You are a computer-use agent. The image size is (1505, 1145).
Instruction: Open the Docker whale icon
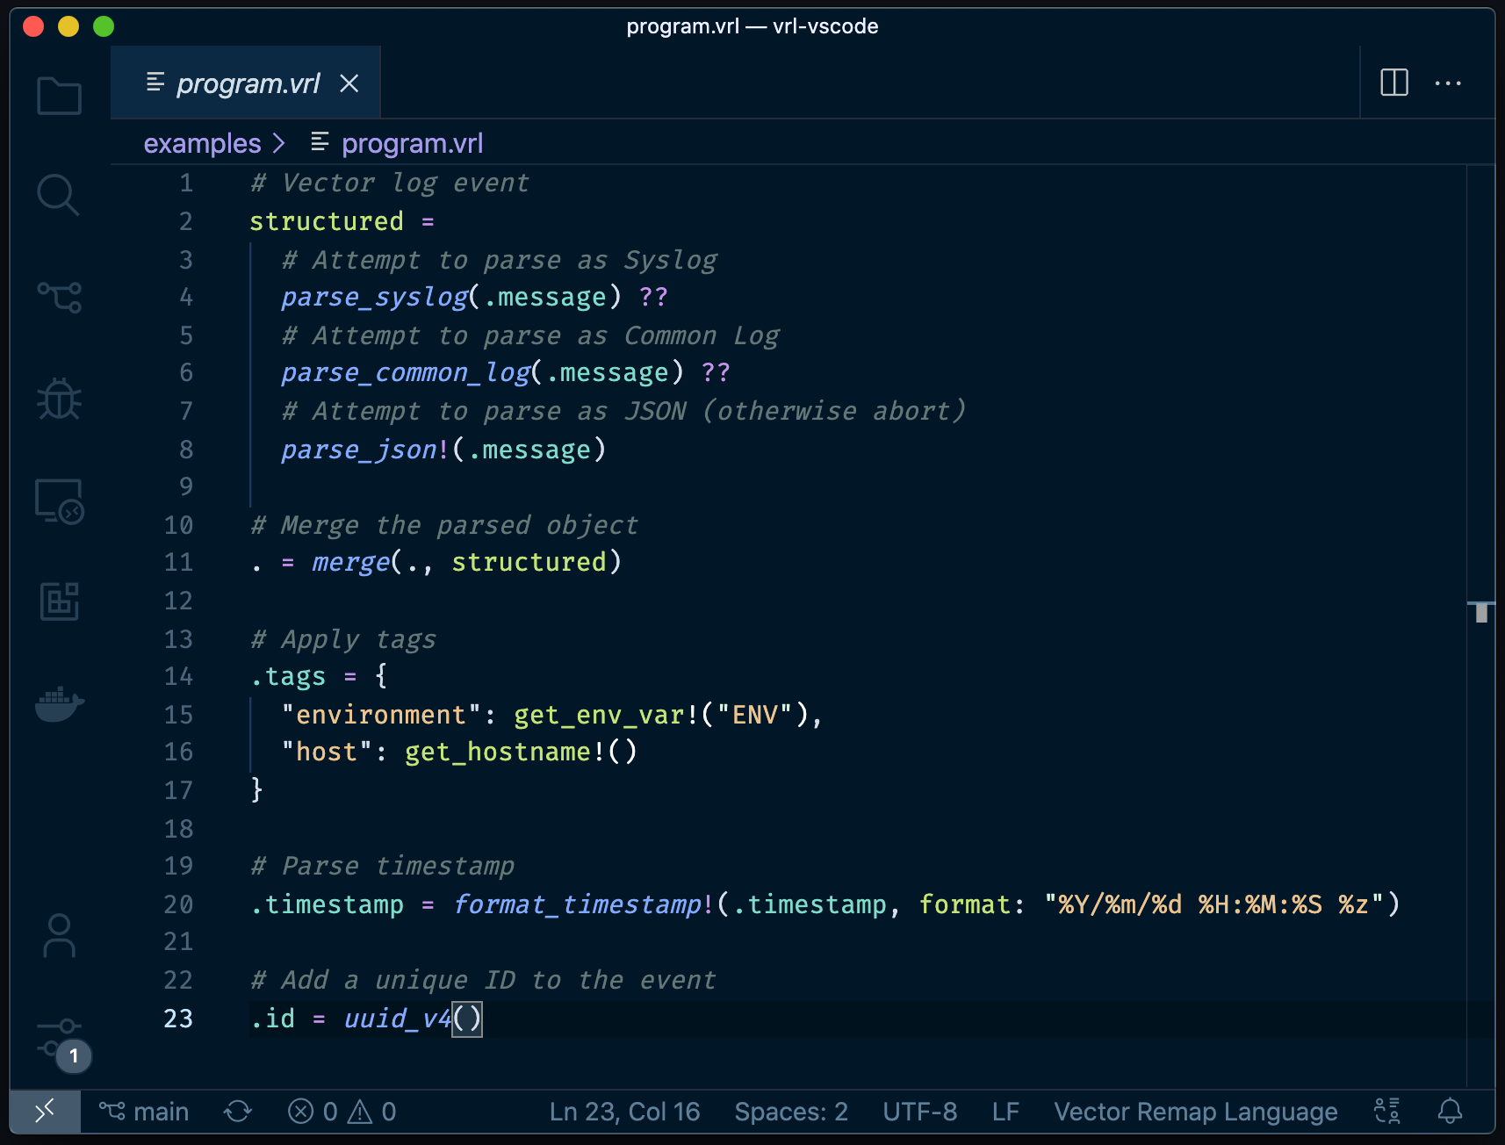click(x=59, y=703)
